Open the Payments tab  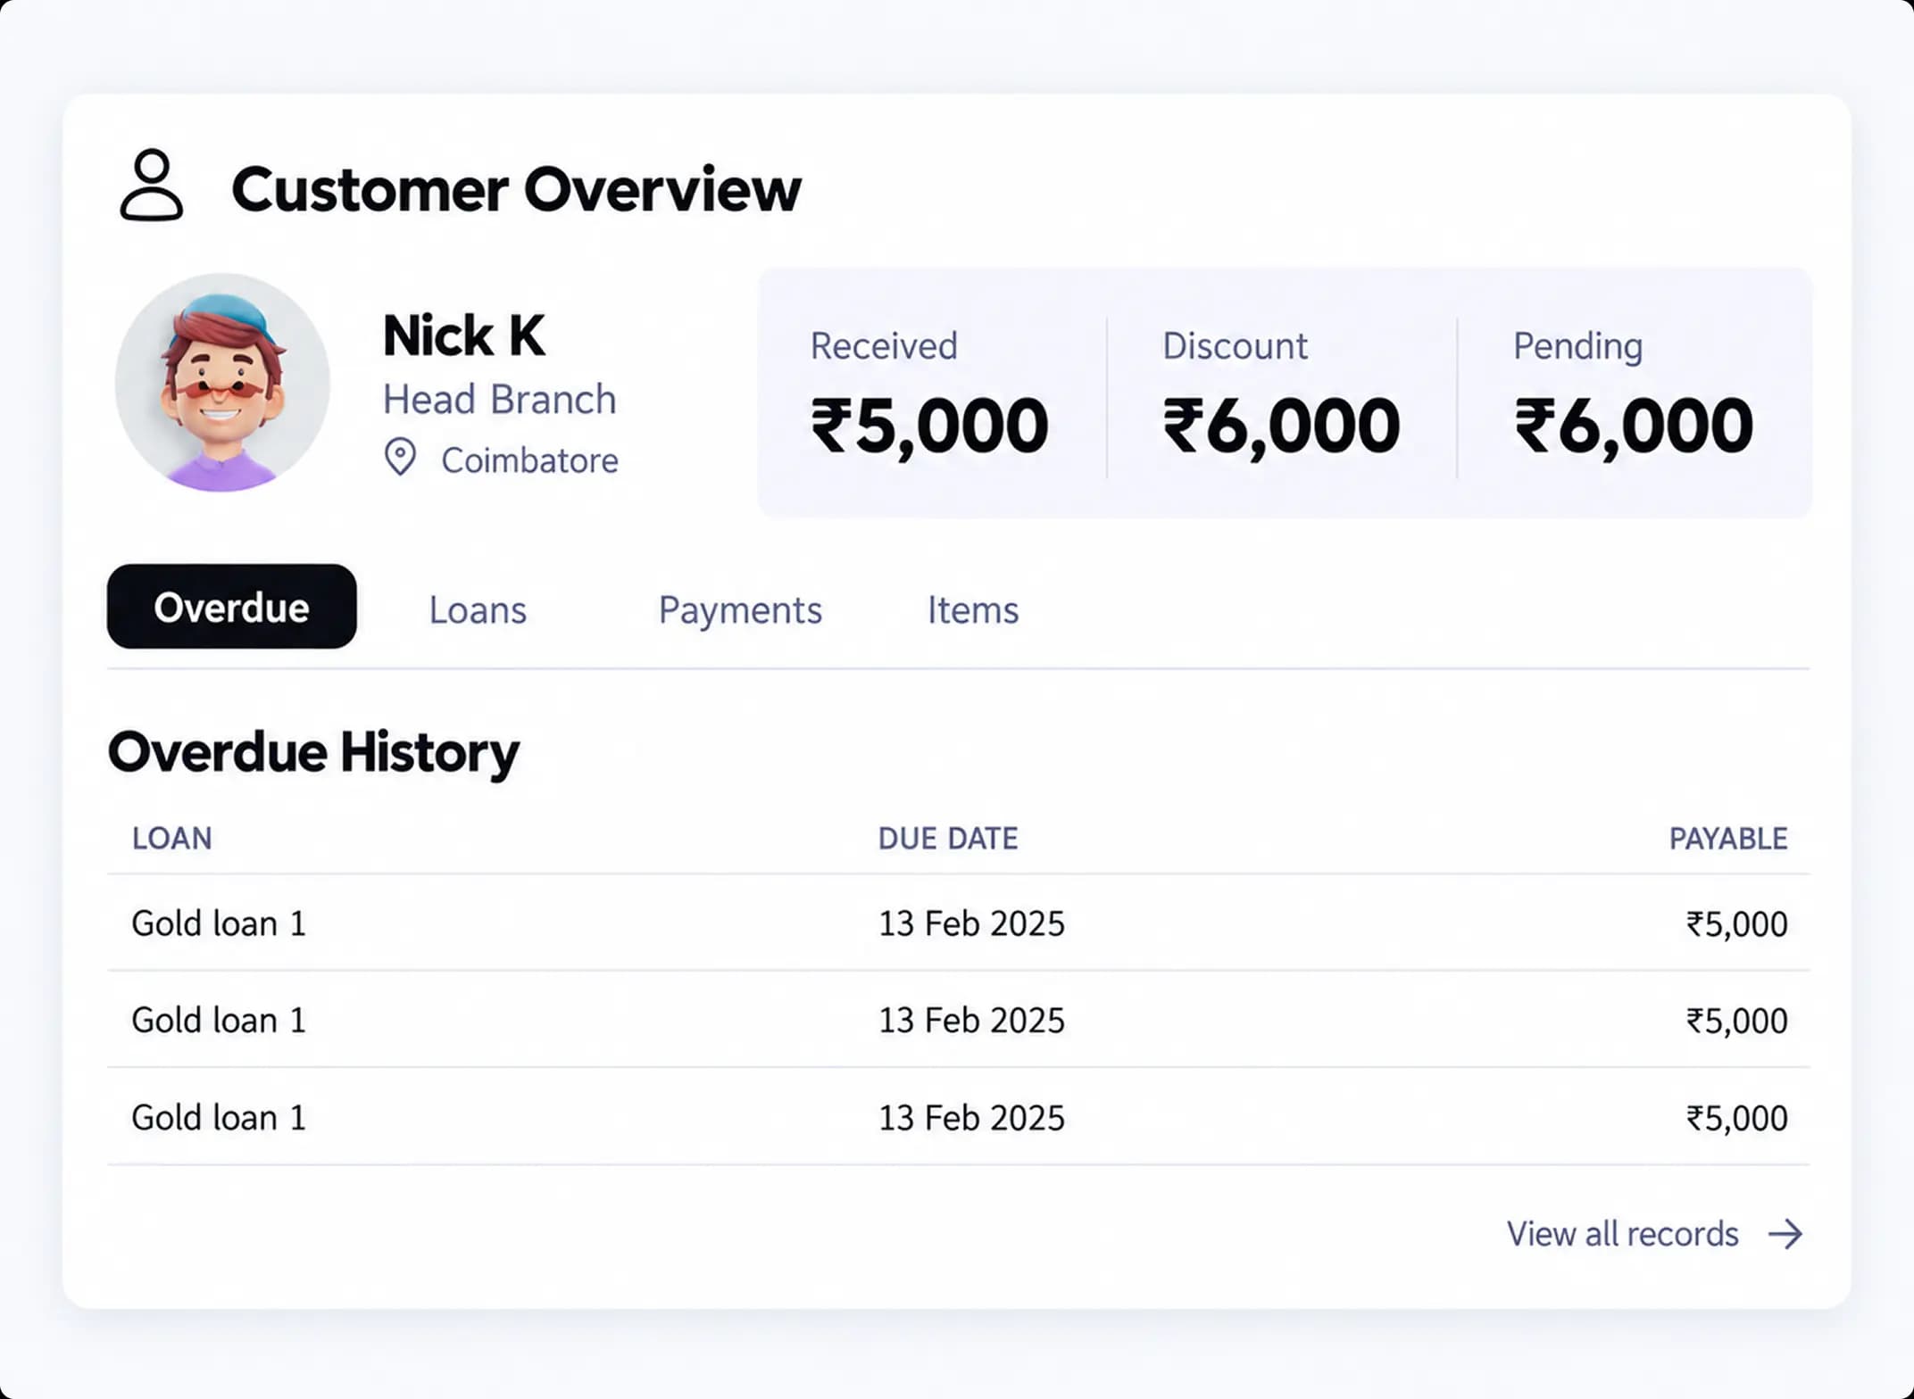point(740,610)
